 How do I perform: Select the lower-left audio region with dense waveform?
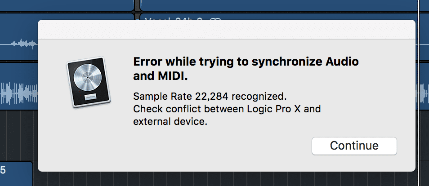click(x=18, y=86)
